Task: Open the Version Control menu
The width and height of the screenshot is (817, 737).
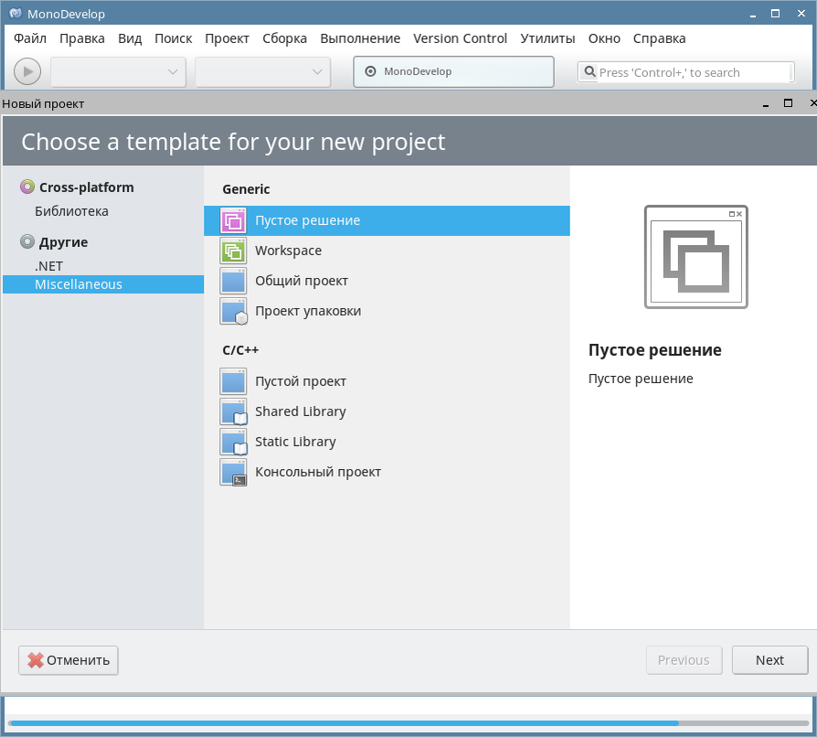Action: click(x=460, y=38)
